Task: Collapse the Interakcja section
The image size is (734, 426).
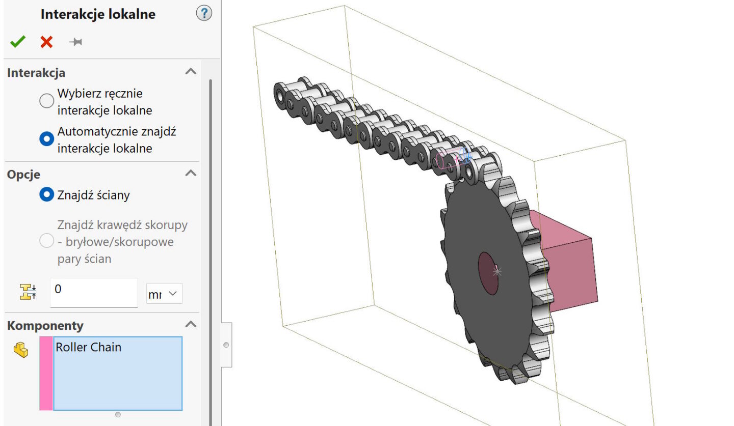Action: [191, 72]
